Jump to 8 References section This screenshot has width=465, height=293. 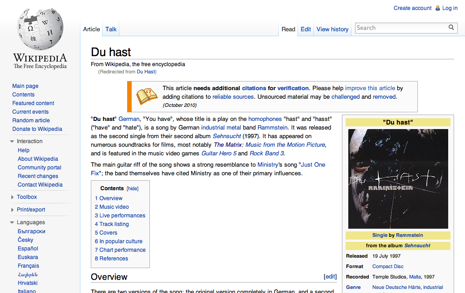point(112,259)
